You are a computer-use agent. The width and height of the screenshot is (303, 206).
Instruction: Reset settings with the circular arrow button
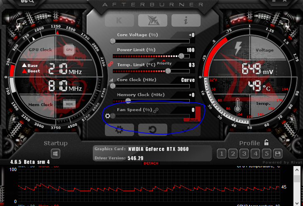pos(153,130)
